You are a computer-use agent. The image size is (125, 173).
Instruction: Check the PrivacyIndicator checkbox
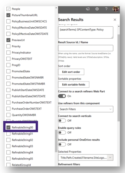pyautogui.click(x=8, y=53)
